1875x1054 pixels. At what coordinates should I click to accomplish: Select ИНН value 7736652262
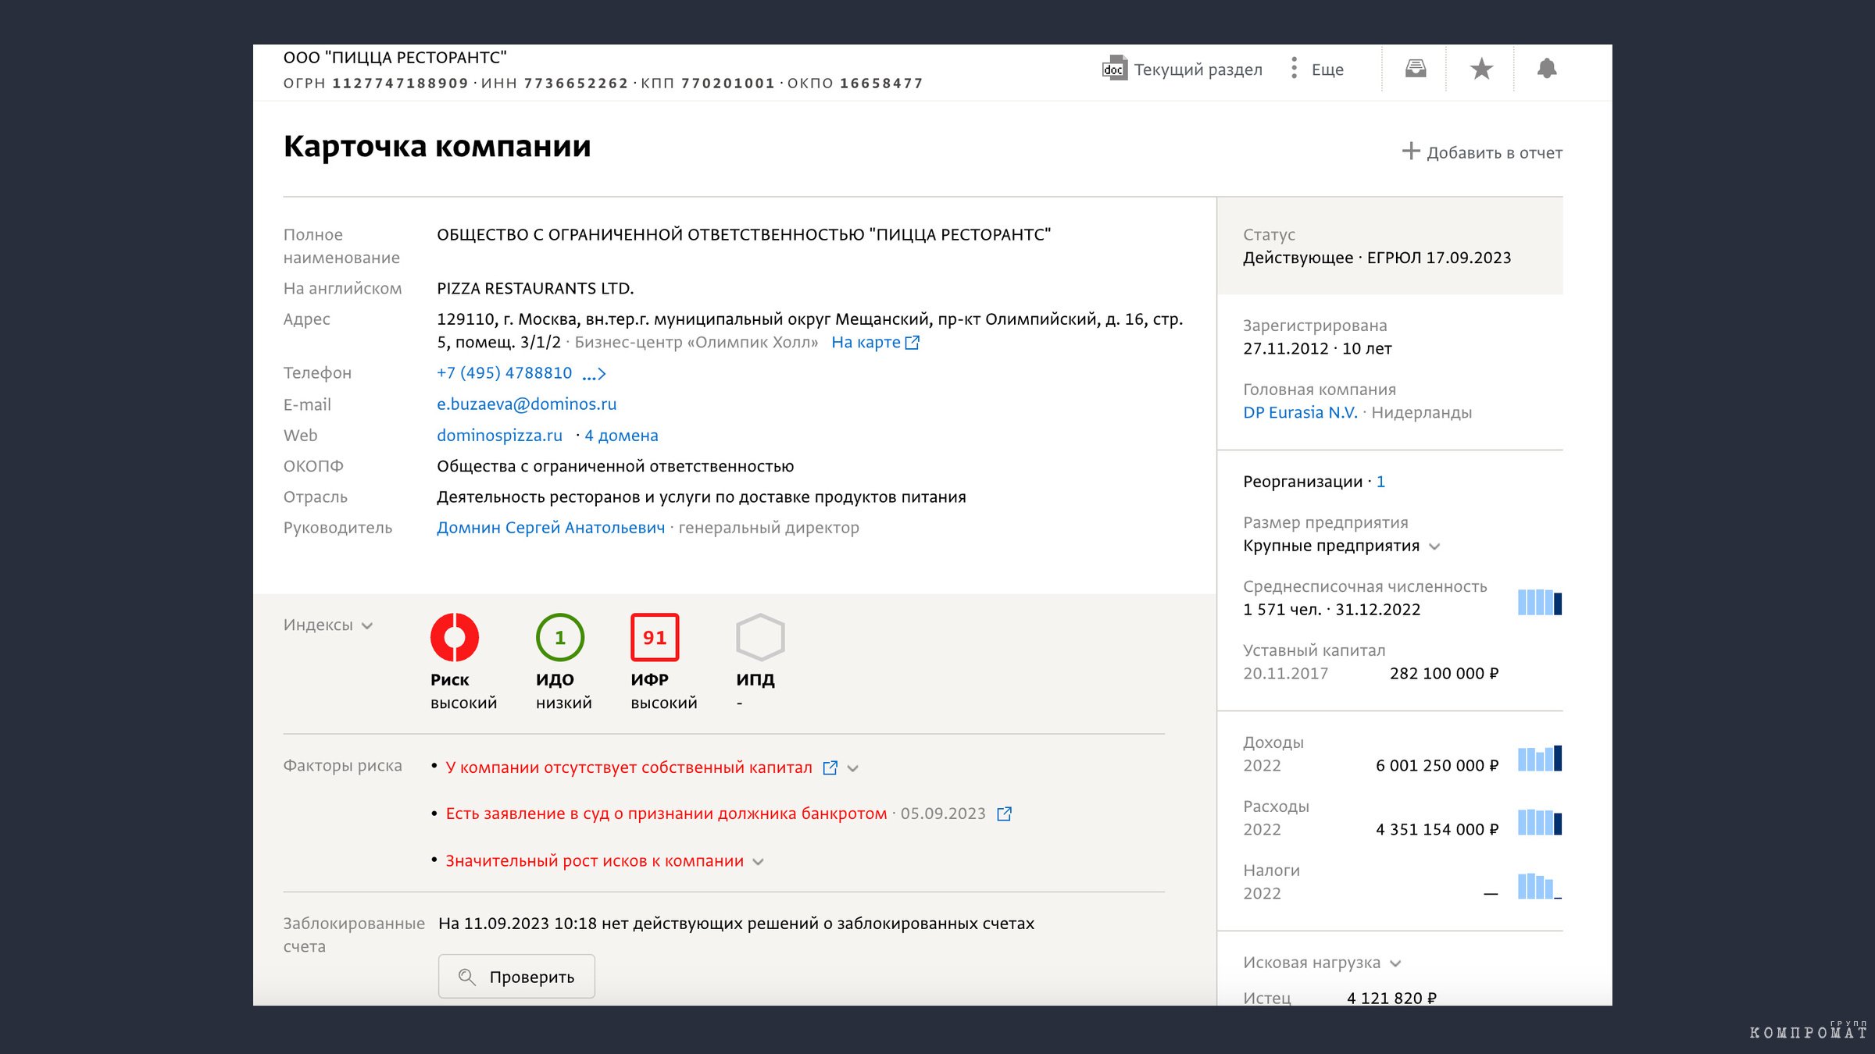[576, 84]
